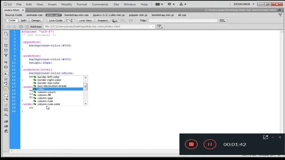Turn on Live View
Viewport: 285px width, 160px height.
coord(85,20)
